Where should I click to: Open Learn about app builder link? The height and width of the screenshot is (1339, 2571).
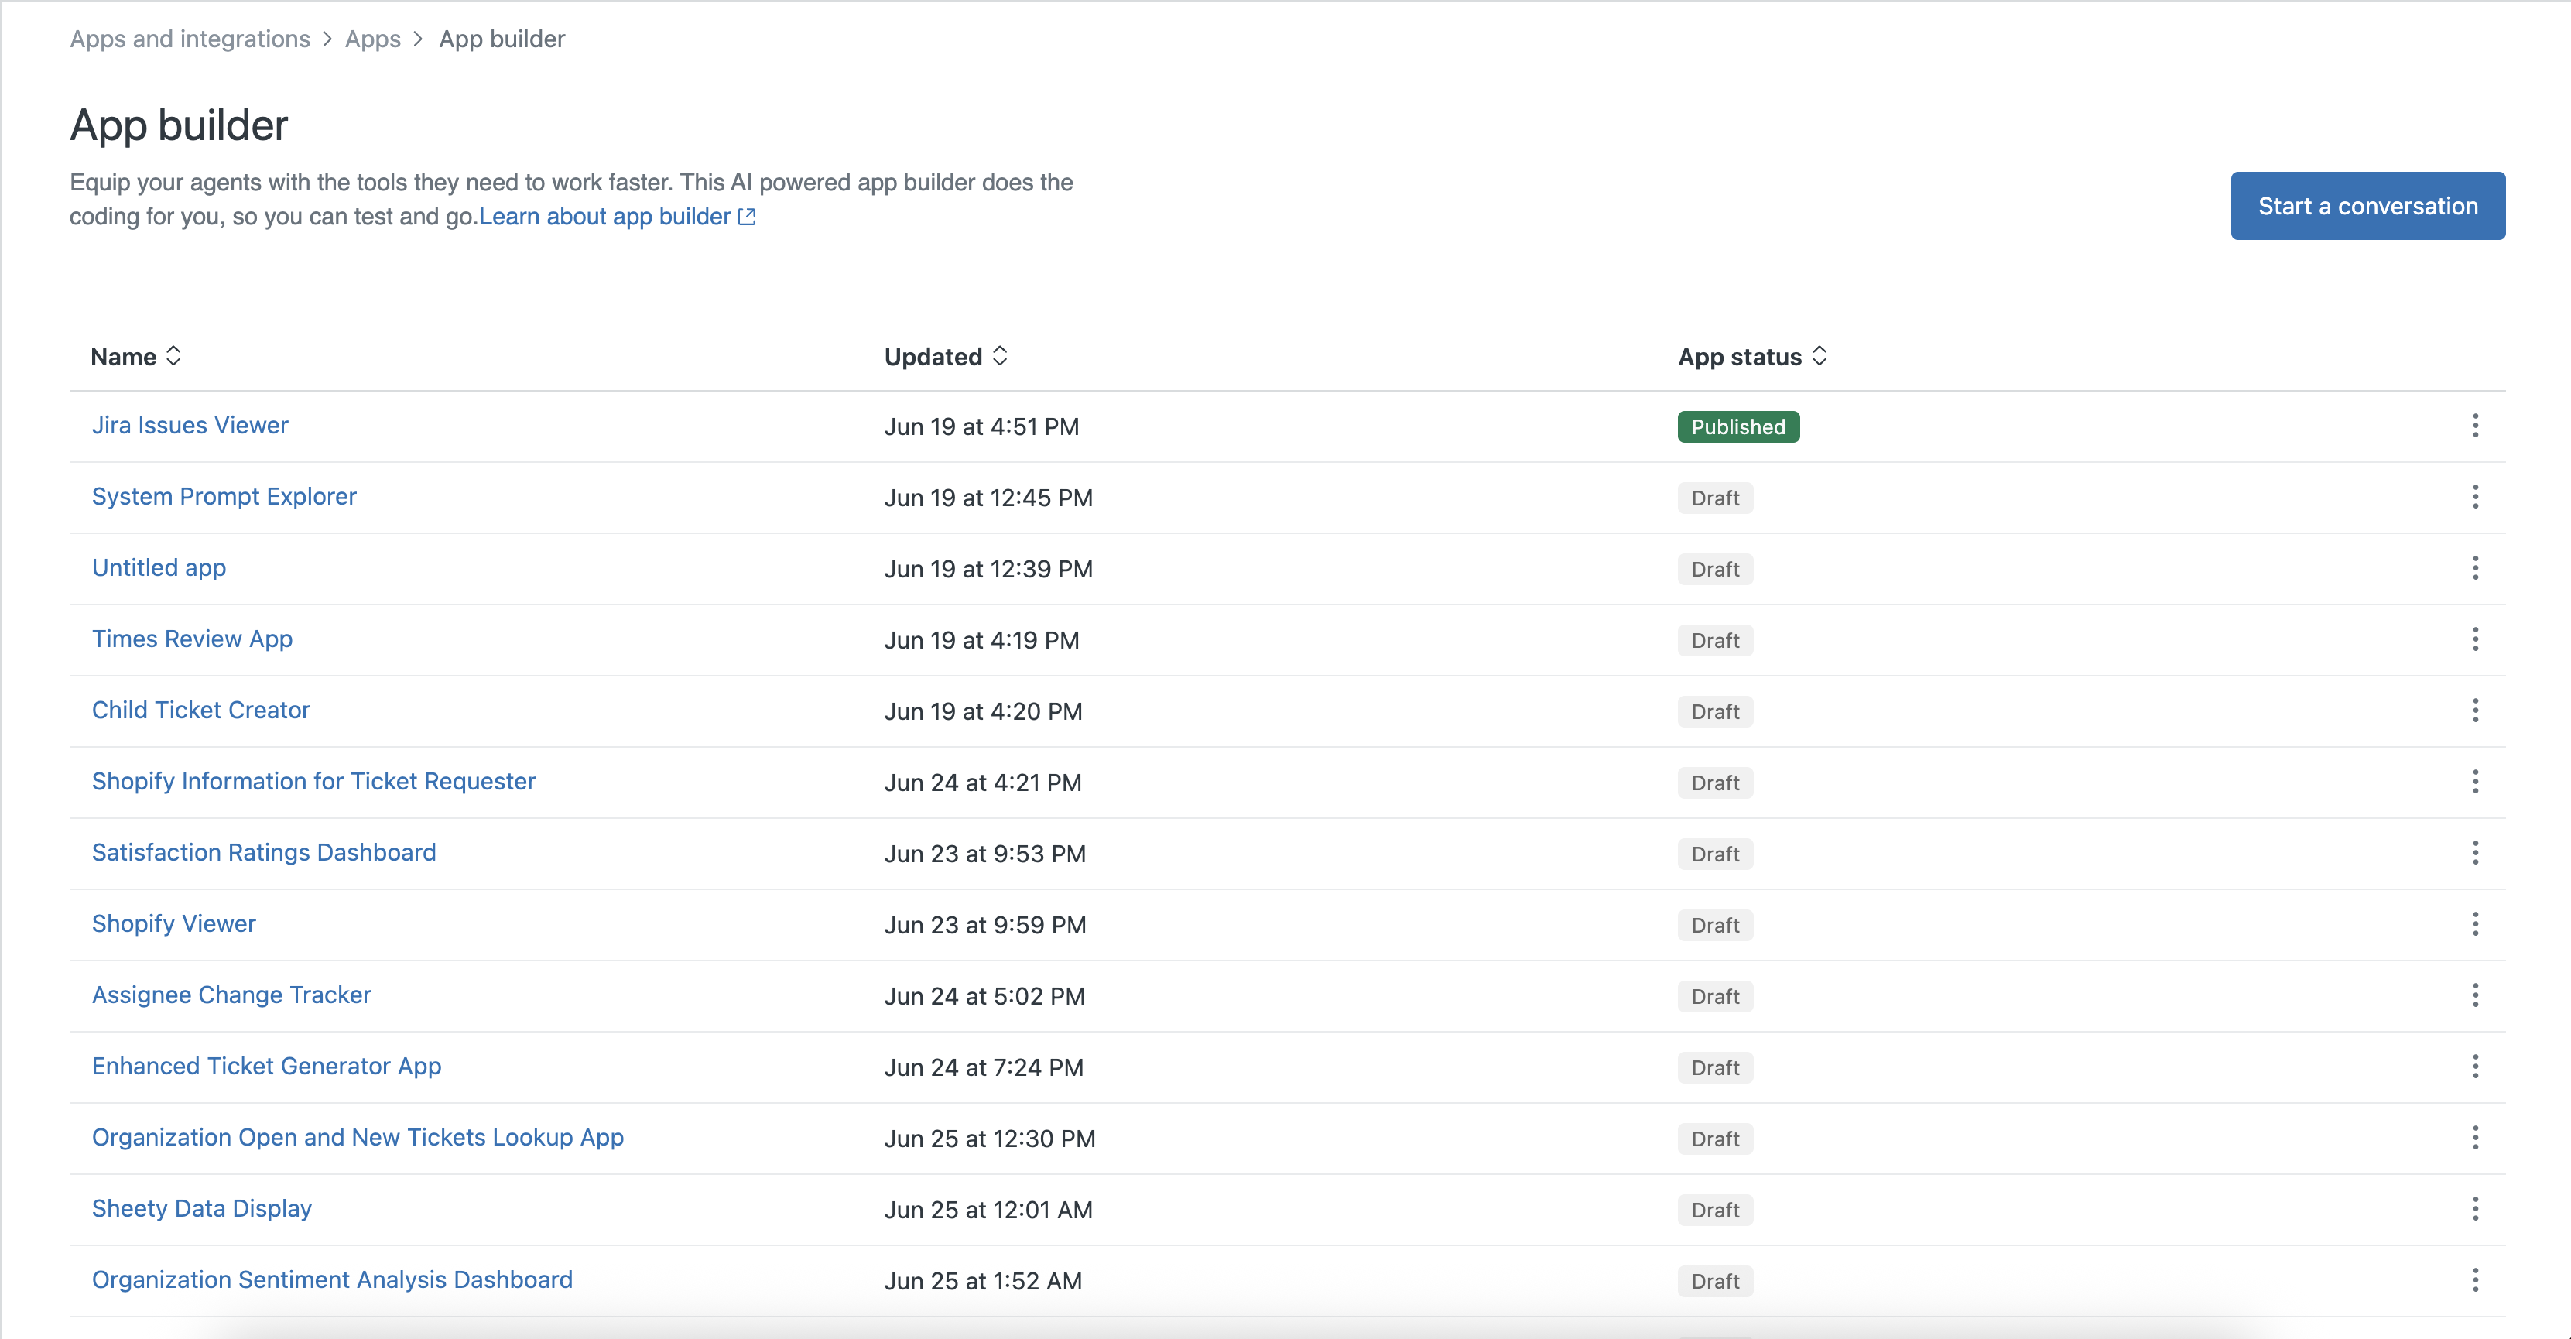[x=617, y=217]
